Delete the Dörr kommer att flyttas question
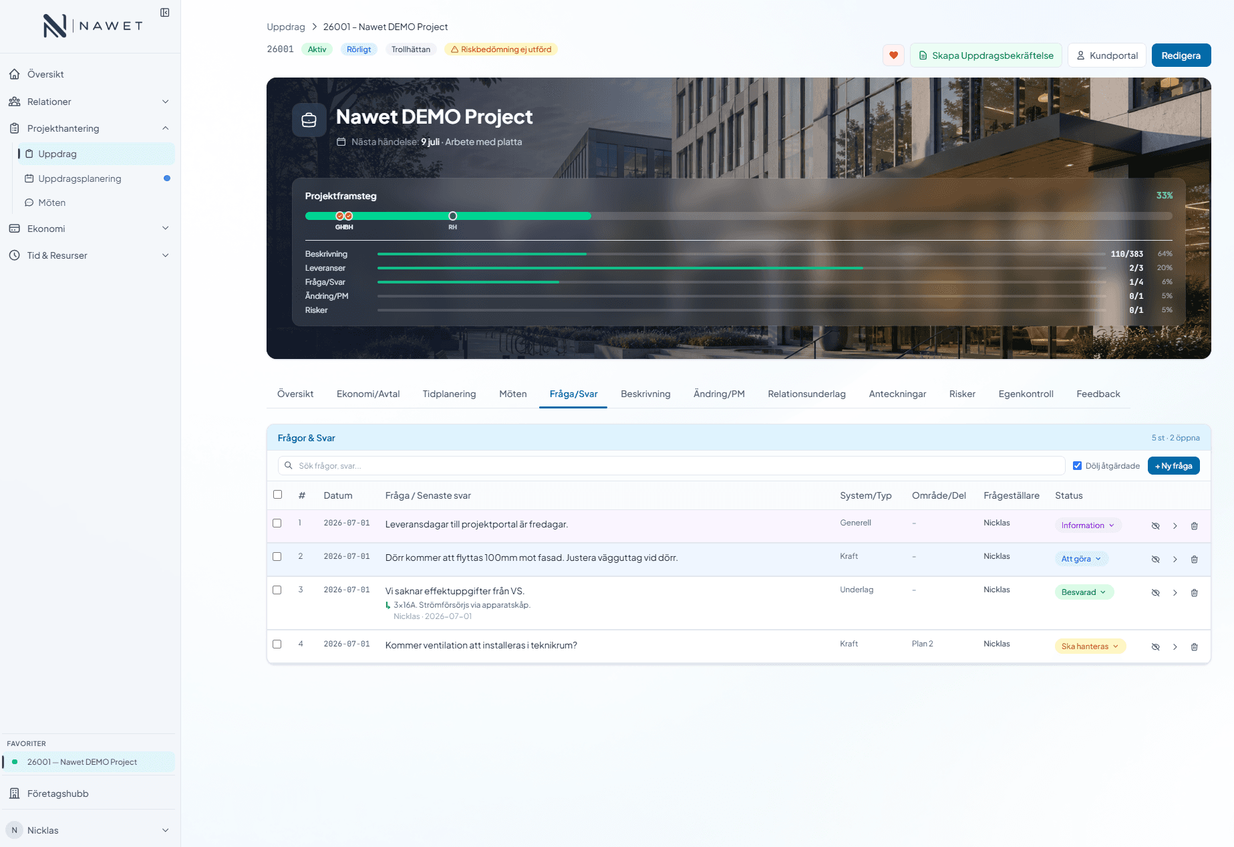This screenshot has height=847, width=1234. coord(1195,560)
